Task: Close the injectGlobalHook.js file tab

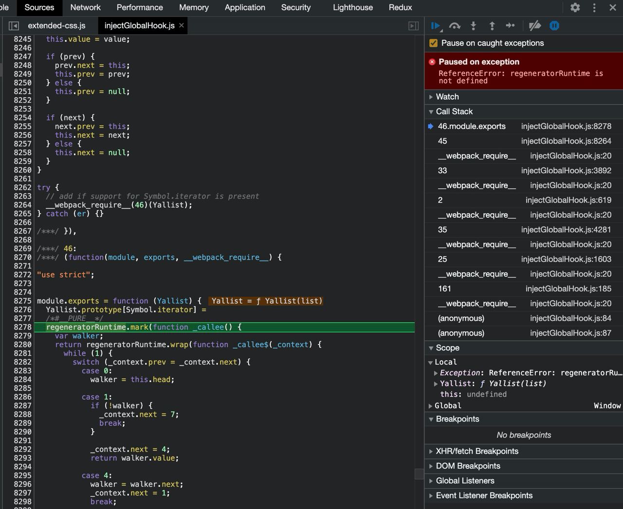Action: [182, 25]
